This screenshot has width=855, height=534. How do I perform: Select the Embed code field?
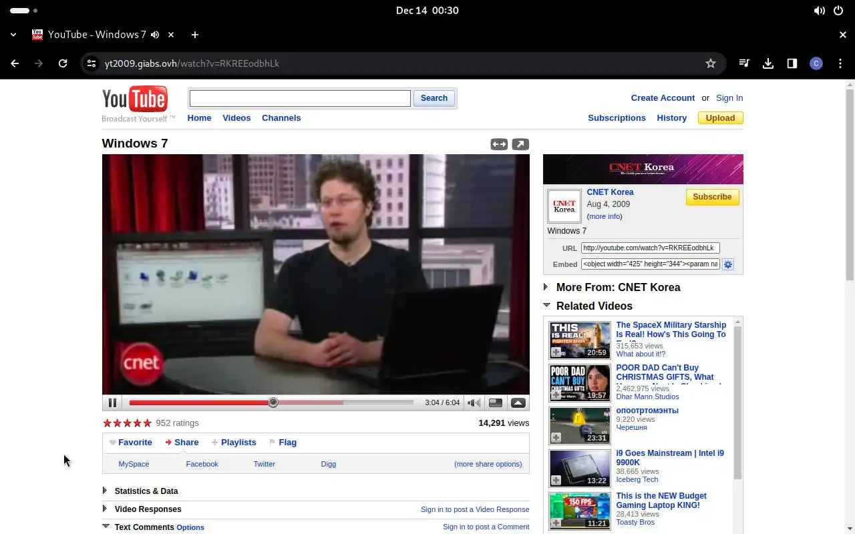click(650, 264)
